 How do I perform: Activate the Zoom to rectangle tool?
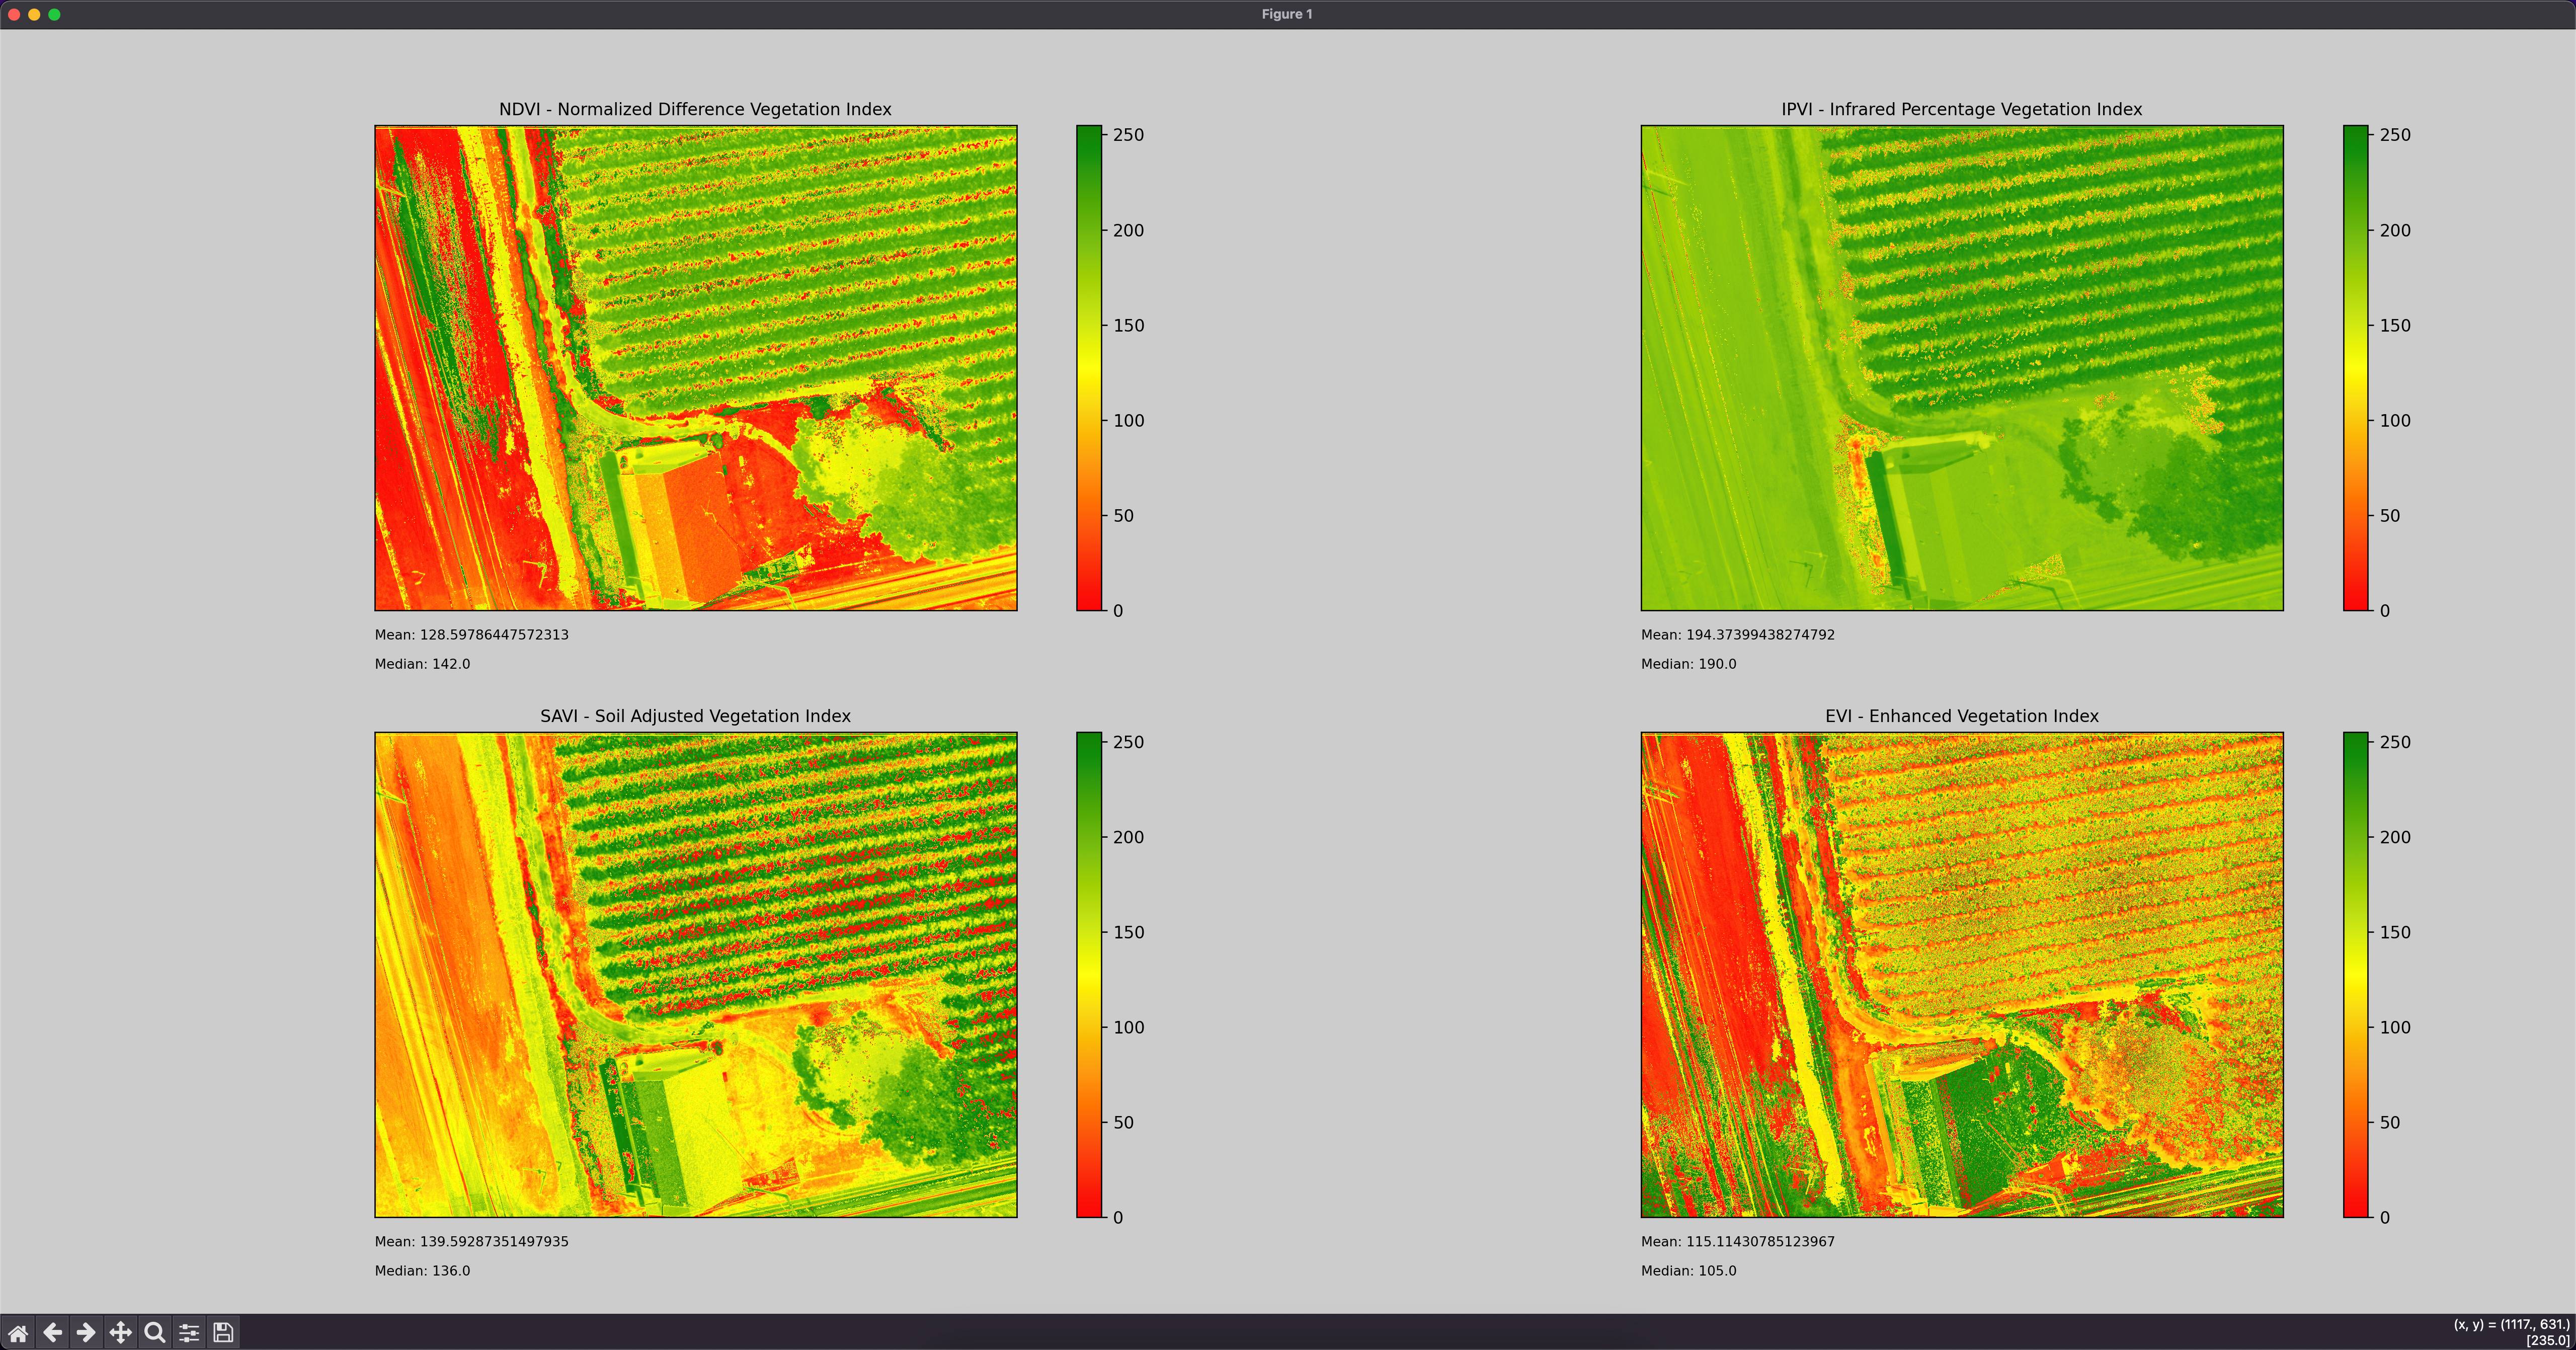[x=154, y=1332]
